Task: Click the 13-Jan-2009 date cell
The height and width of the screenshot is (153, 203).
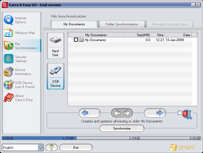Action: coord(175,40)
